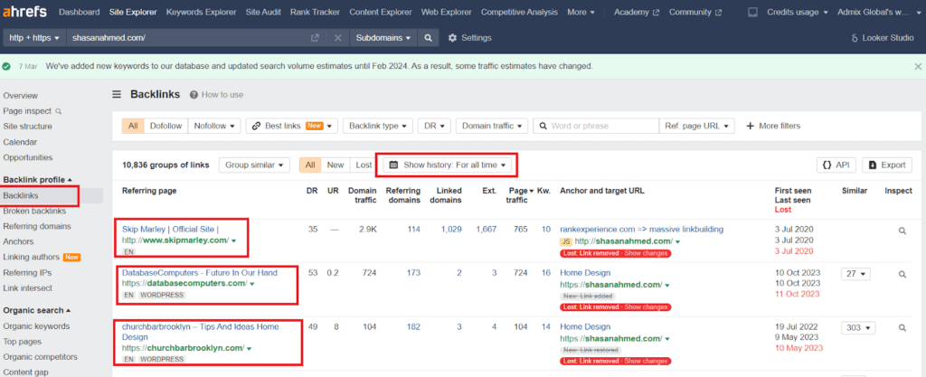
Task: Inspect the databasecomputers.com row magnifier
Action: pos(902,274)
